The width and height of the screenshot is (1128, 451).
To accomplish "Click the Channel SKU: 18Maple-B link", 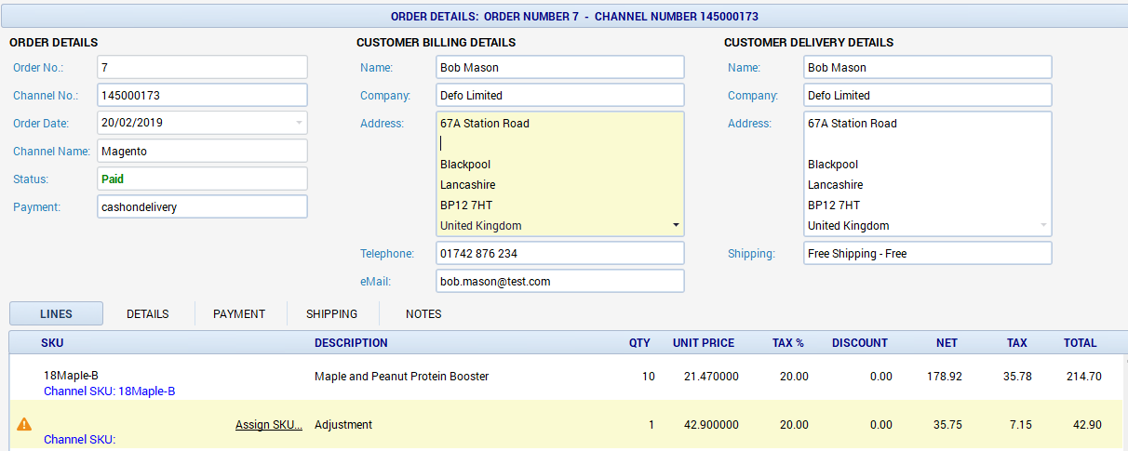I will pos(109,391).
